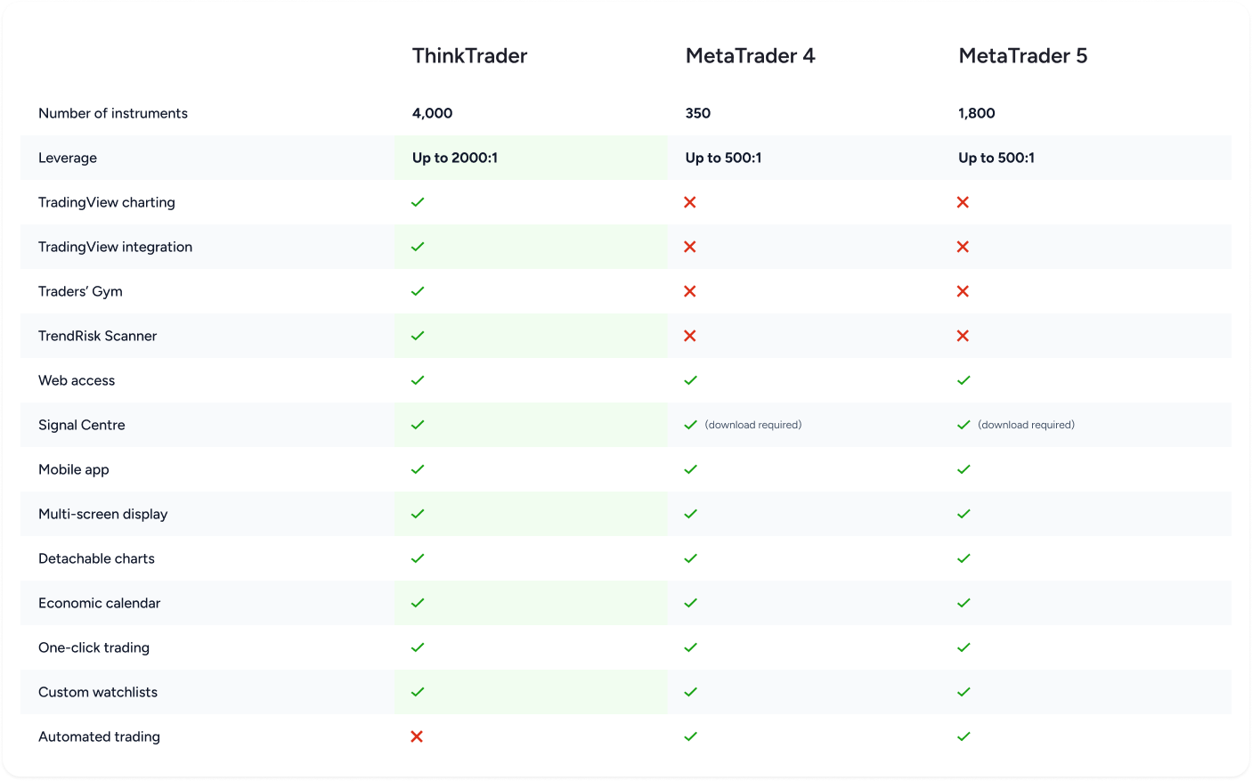
Task: Click the TradingView integration row label
Action: point(115,247)
